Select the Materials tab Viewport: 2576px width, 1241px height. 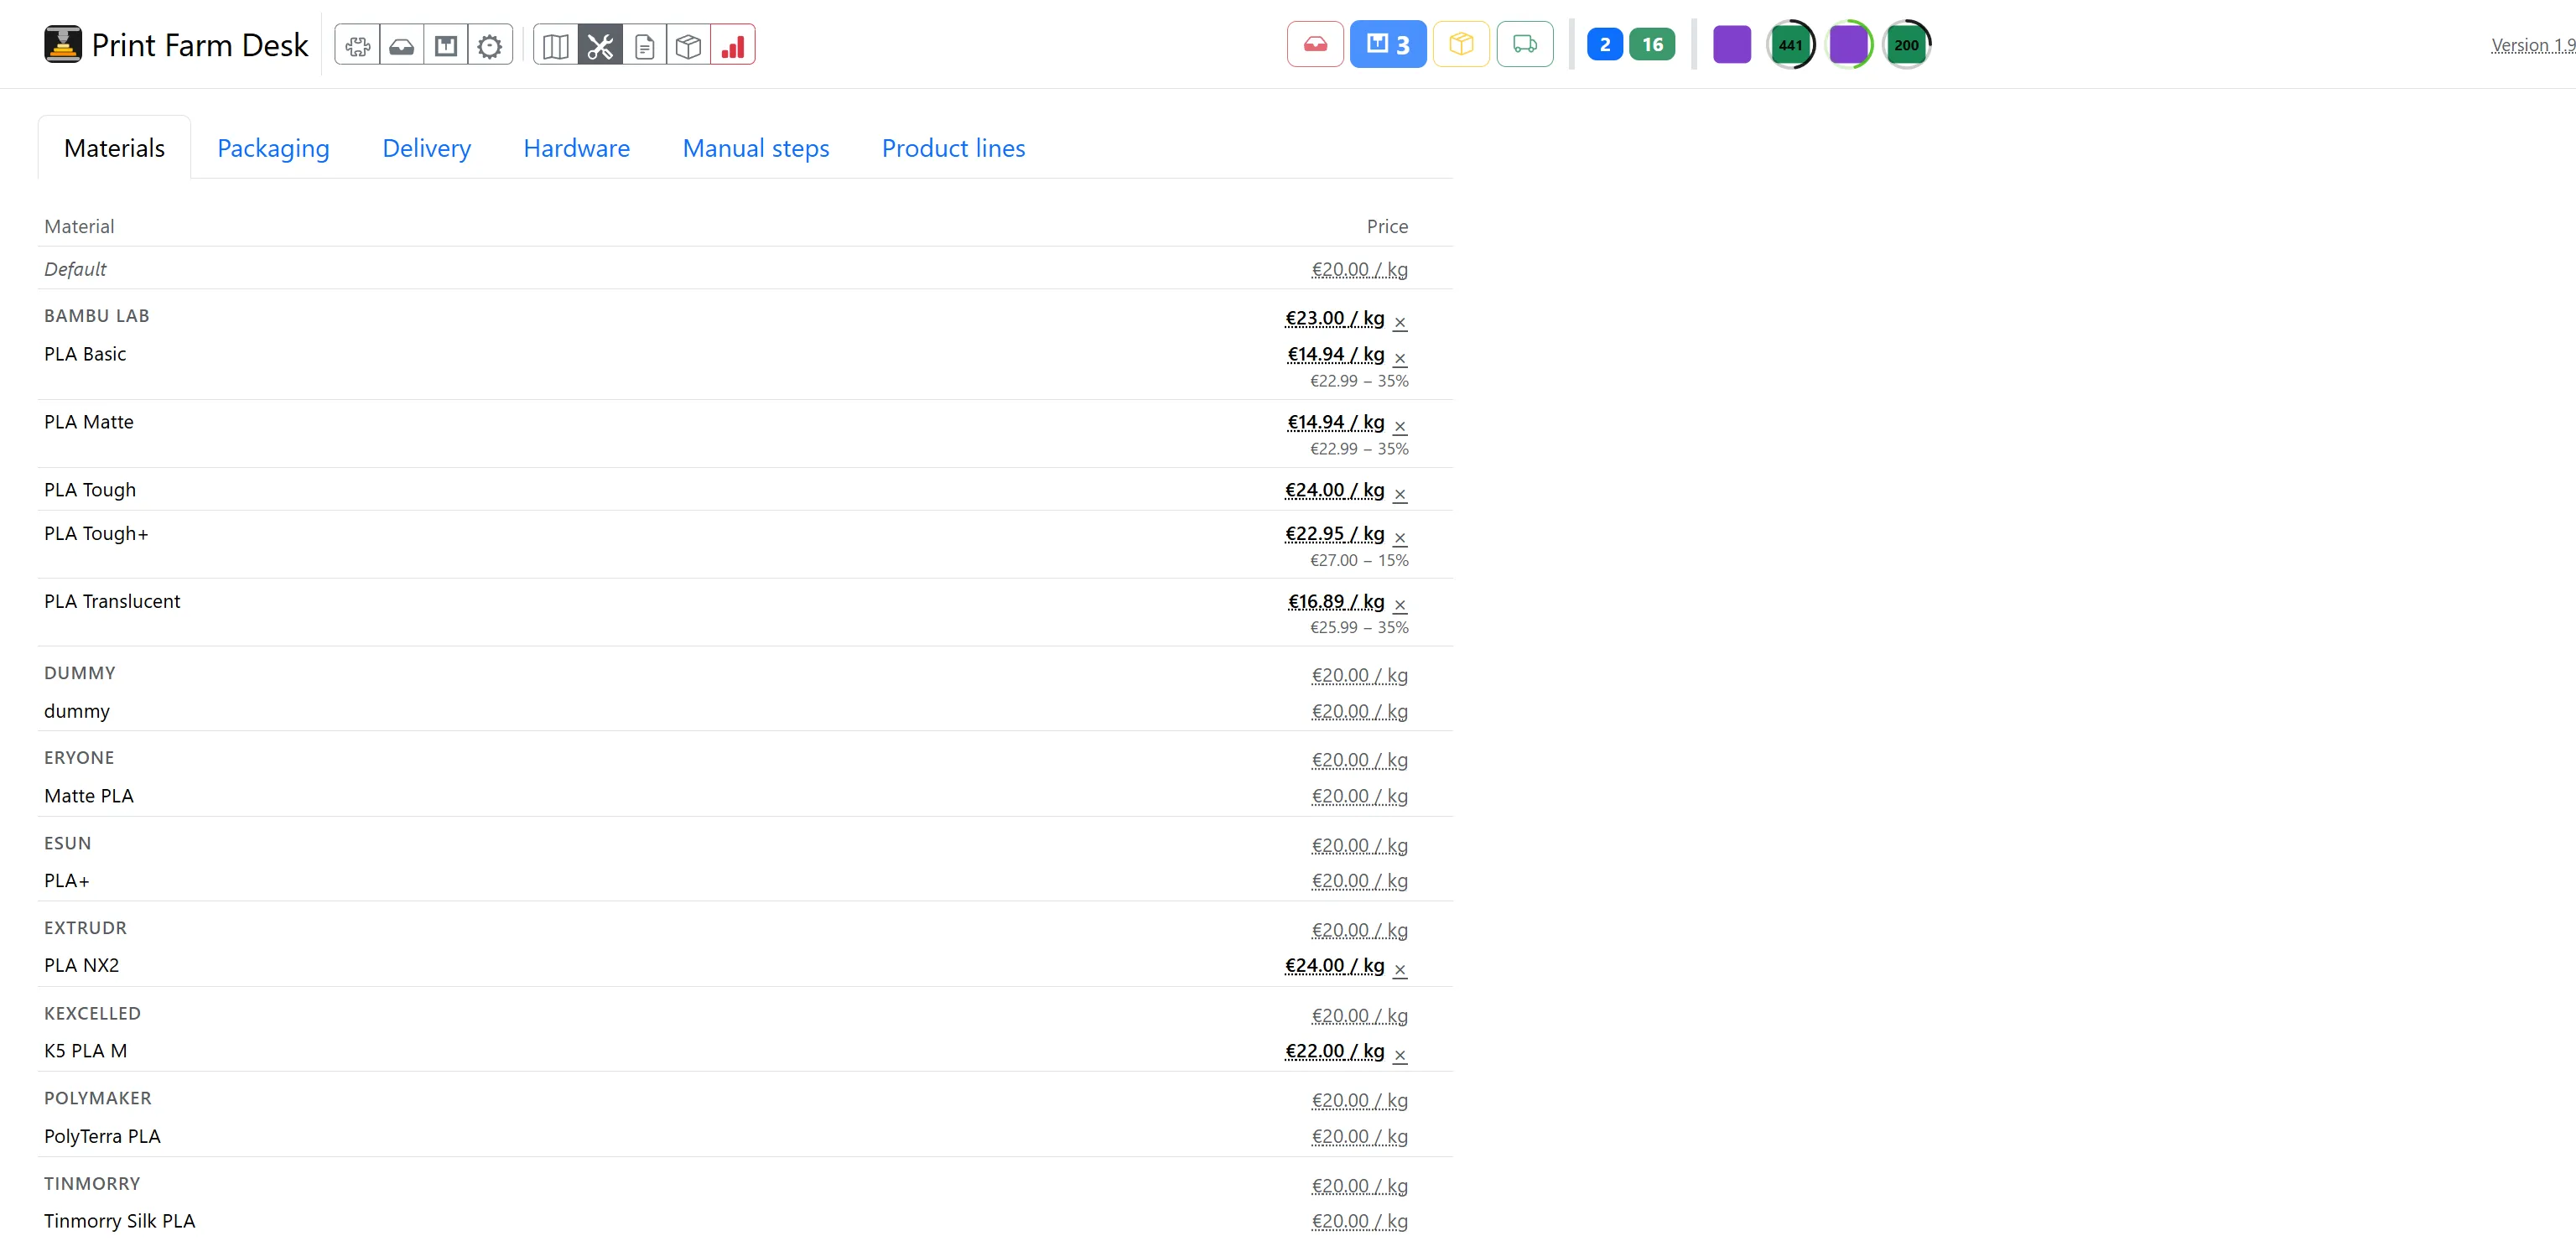click(x=114, y=148)
